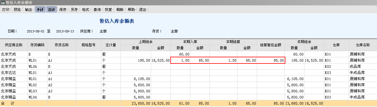The width and height of the screenshot is (377, 107).
Task: Select the 仓库 column header
Action: [336, 45]
